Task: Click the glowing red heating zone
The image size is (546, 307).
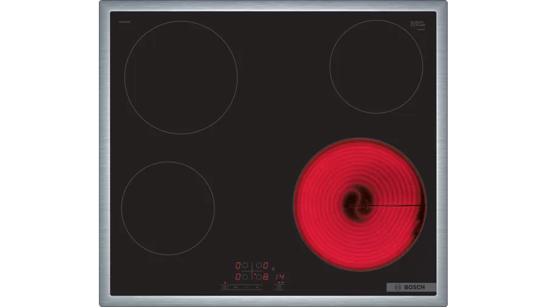Action: click(359, 203)
